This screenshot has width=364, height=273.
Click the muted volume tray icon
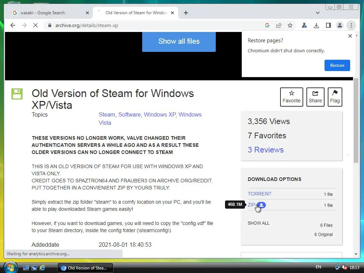344,267
